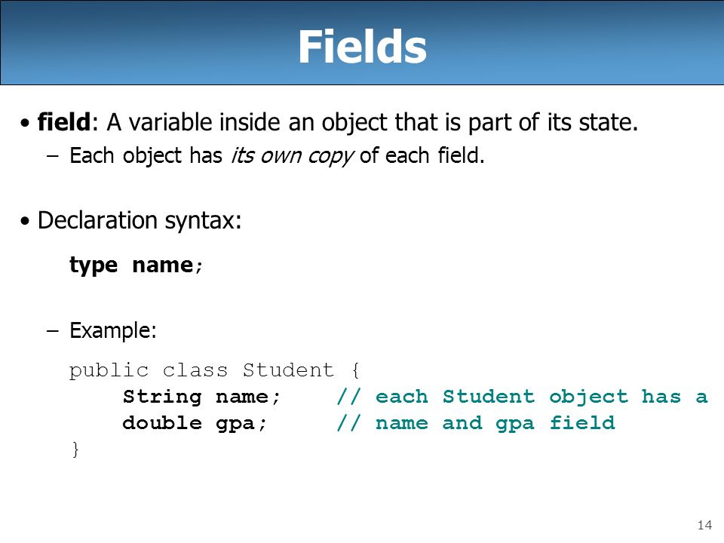724x543 pixels.
Task: Click the "public class Student {" code line
Action: click(214, 370)
